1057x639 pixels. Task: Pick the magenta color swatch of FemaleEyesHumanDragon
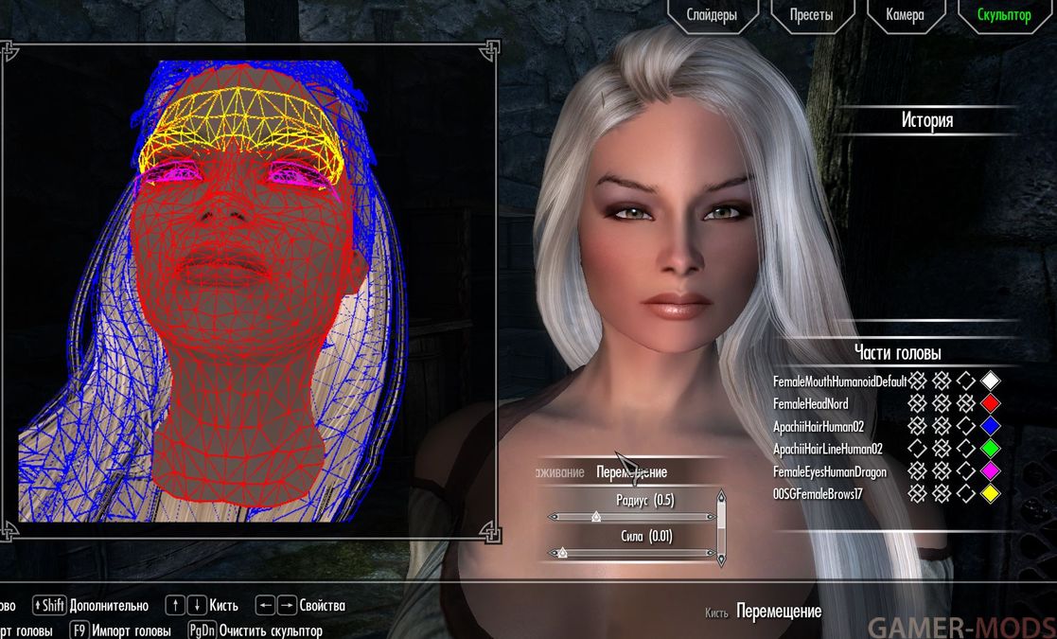click(x=990, y=471)
